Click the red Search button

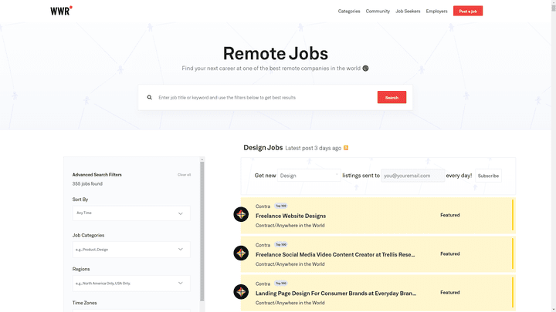(392, 97)
